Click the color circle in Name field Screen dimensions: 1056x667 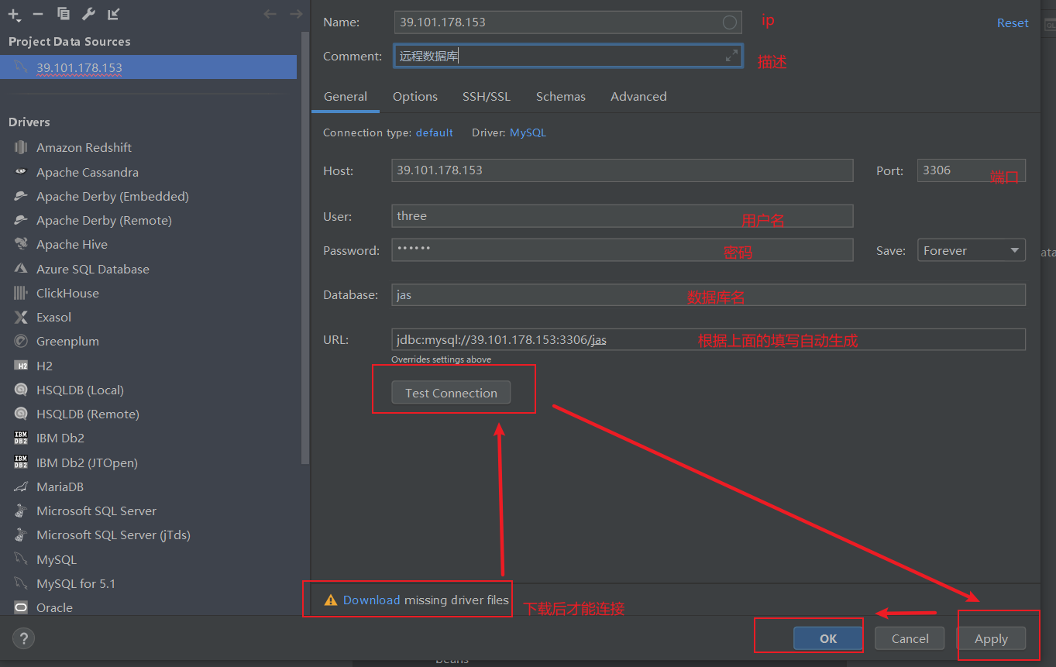[729, 22]
